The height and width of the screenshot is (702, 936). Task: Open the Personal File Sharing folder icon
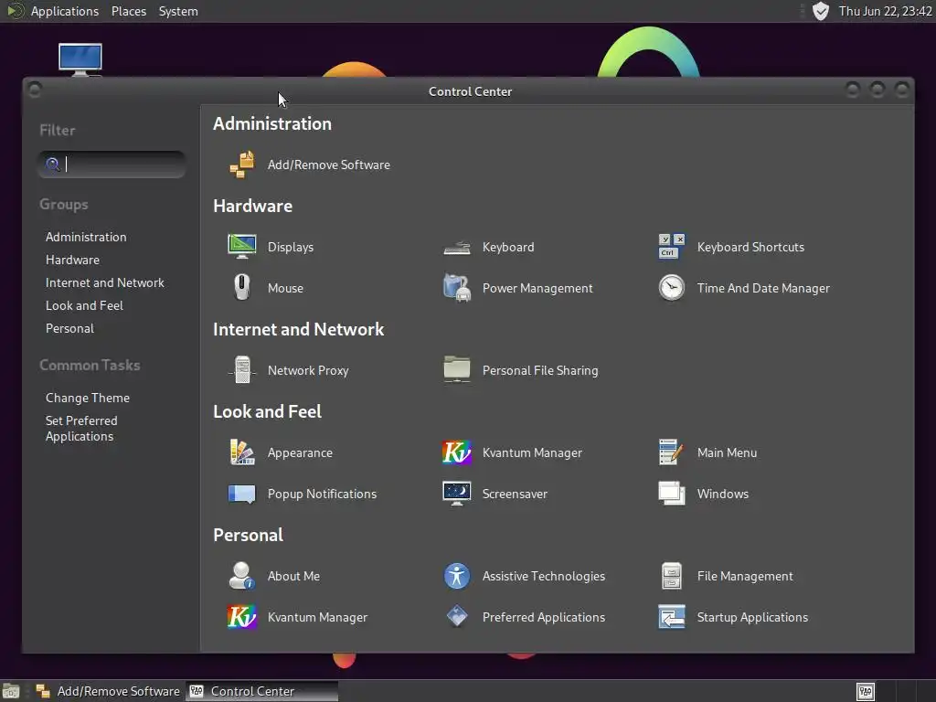click(457, 370)
